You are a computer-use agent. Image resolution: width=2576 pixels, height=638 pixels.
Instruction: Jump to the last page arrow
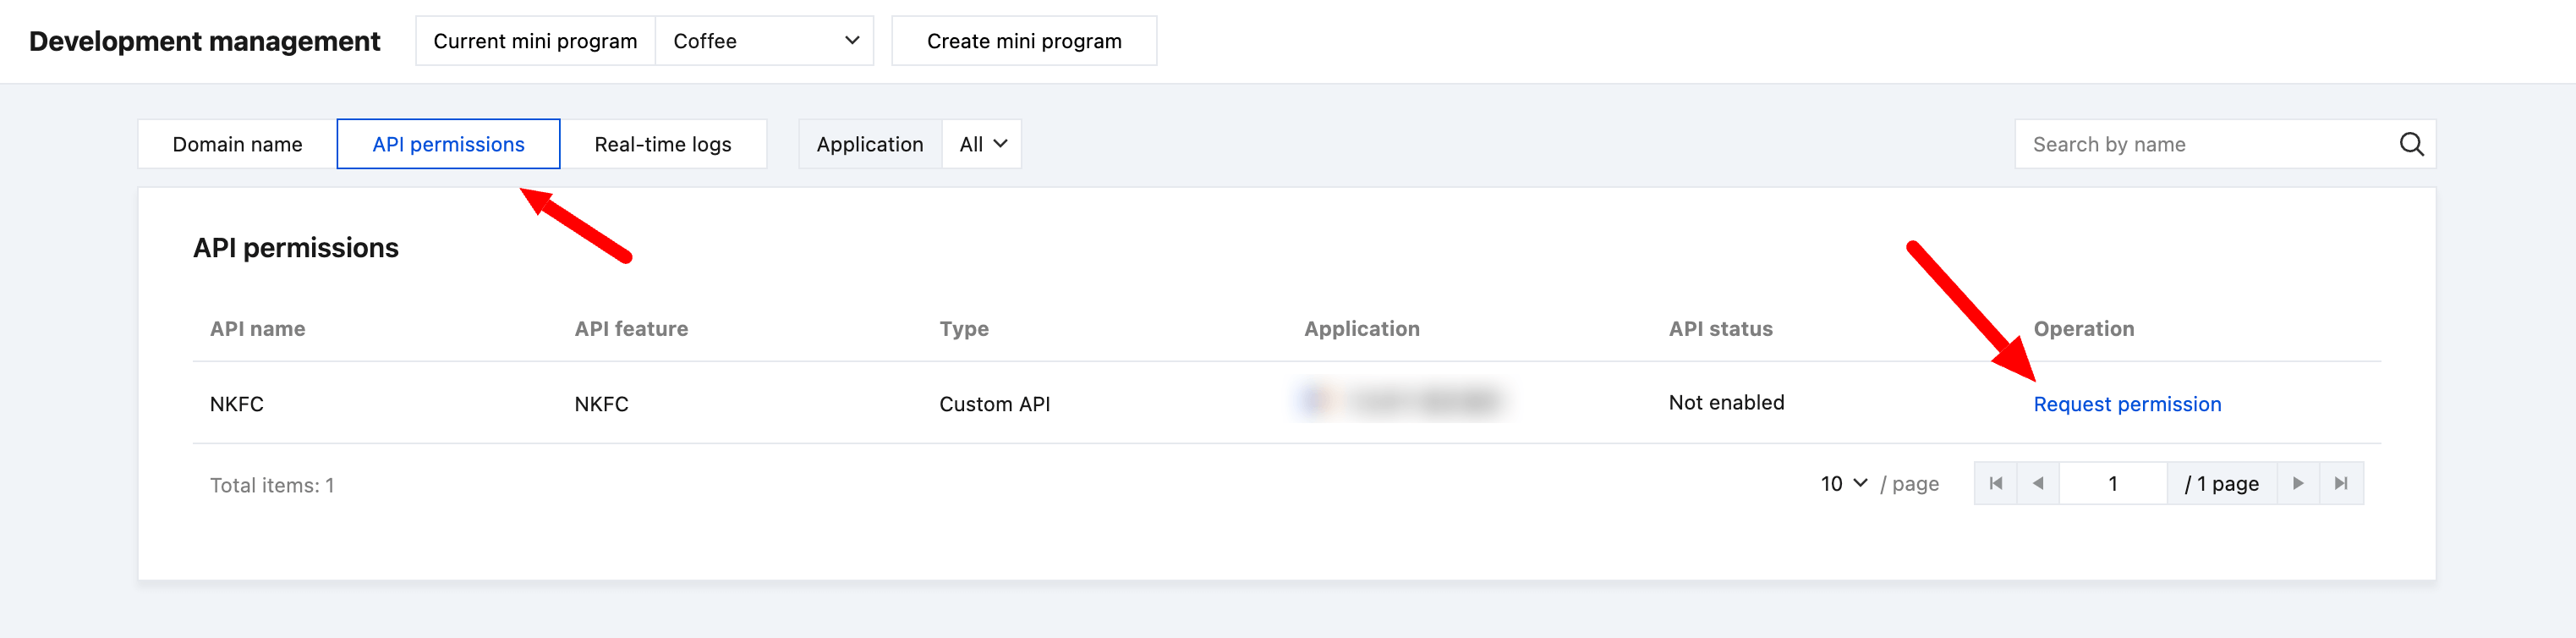point(2341,484)
